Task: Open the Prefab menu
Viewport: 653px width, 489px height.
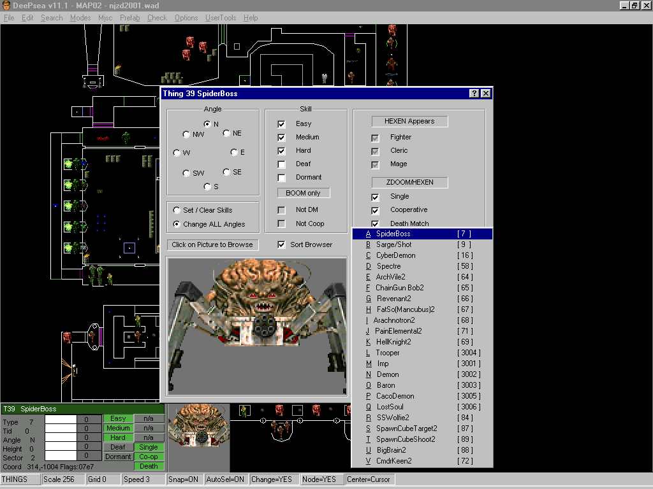Action: (130, 18)
